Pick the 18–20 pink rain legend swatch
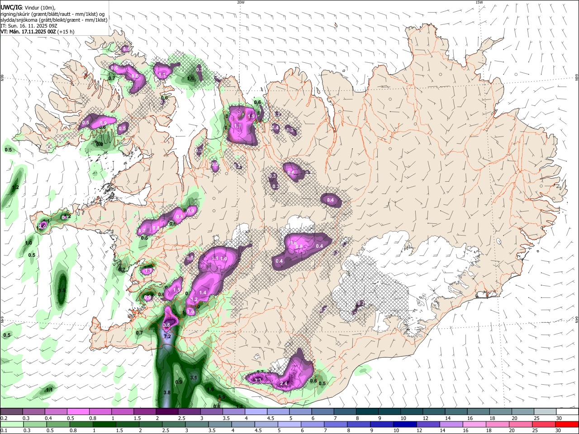Viewport: 579px width, 434px height. click(497, 424)
